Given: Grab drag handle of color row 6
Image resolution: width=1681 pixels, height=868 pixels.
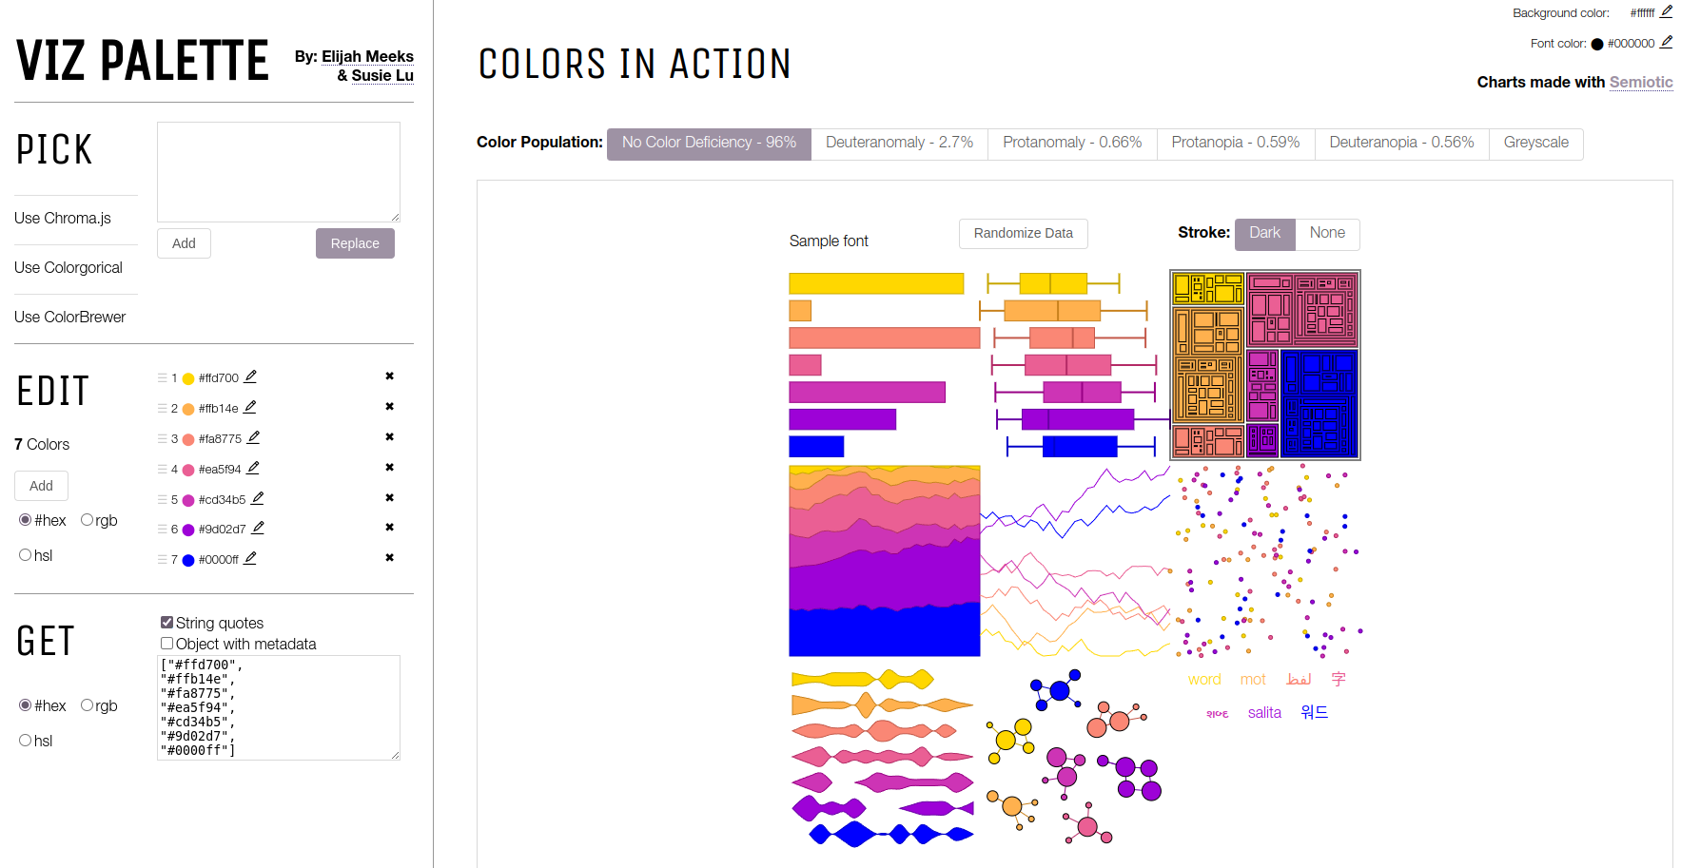Looking at the screenshot, I should coord(163,530).
